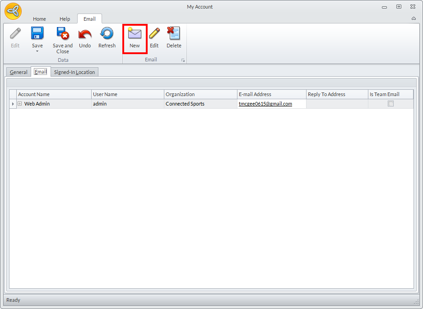
Task: Open the Help ribbon tab
Action: (x=65, y=19)
